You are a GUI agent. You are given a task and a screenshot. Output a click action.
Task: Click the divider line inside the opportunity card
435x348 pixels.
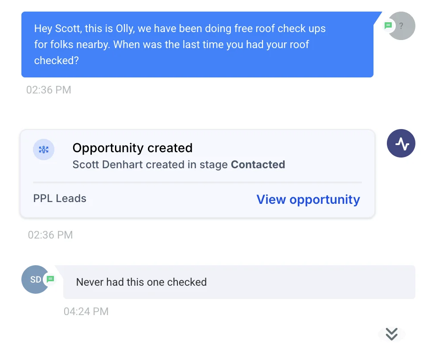(x=197, y=182)
